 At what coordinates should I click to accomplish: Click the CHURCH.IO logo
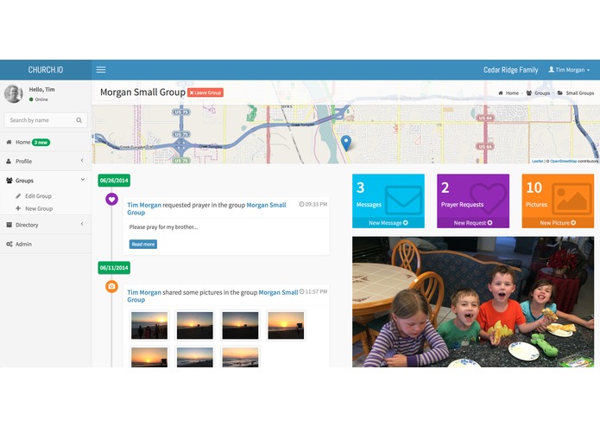(46, 70)
